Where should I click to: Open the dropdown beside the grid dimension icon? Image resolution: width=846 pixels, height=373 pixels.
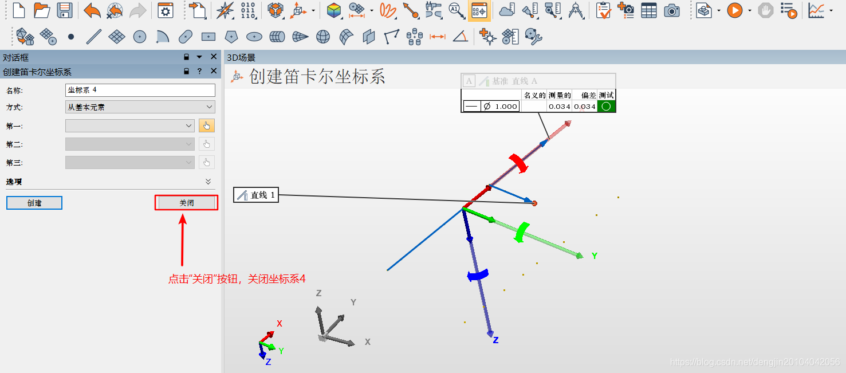(372, 10)
